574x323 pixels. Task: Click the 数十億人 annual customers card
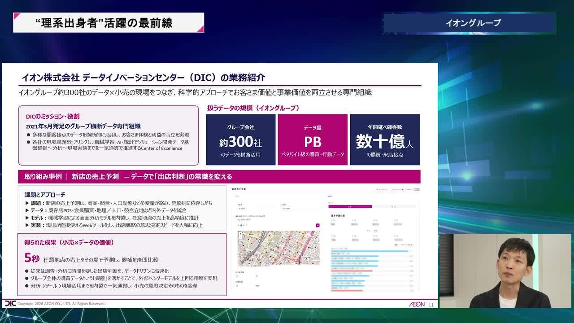385,140
